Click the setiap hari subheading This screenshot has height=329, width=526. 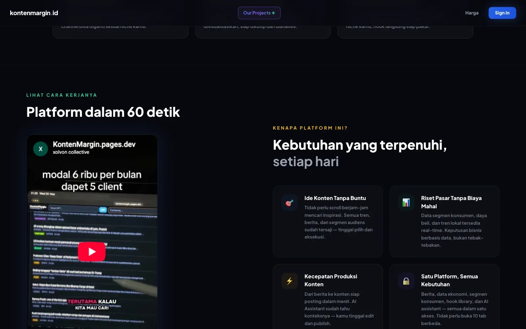point(306,162)
